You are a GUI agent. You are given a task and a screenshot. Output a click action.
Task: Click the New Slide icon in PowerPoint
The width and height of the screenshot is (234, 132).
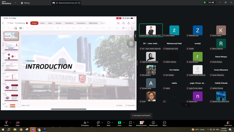pos(15,28)
